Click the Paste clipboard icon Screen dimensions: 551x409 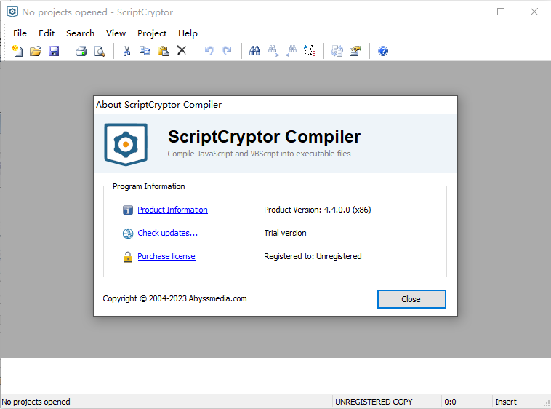(163, 51)
